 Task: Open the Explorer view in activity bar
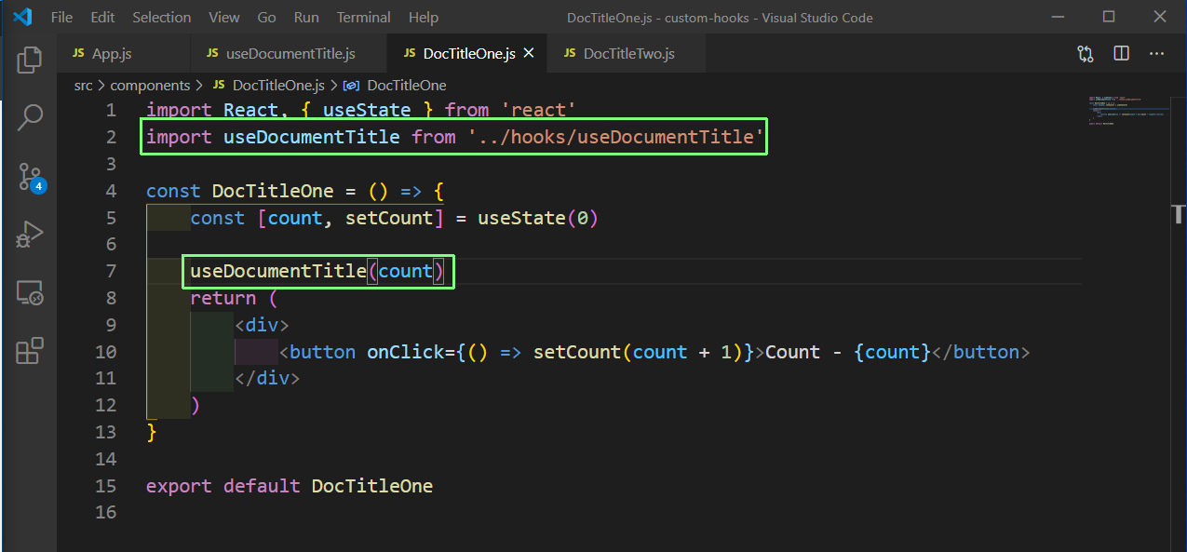coord(29,61)
